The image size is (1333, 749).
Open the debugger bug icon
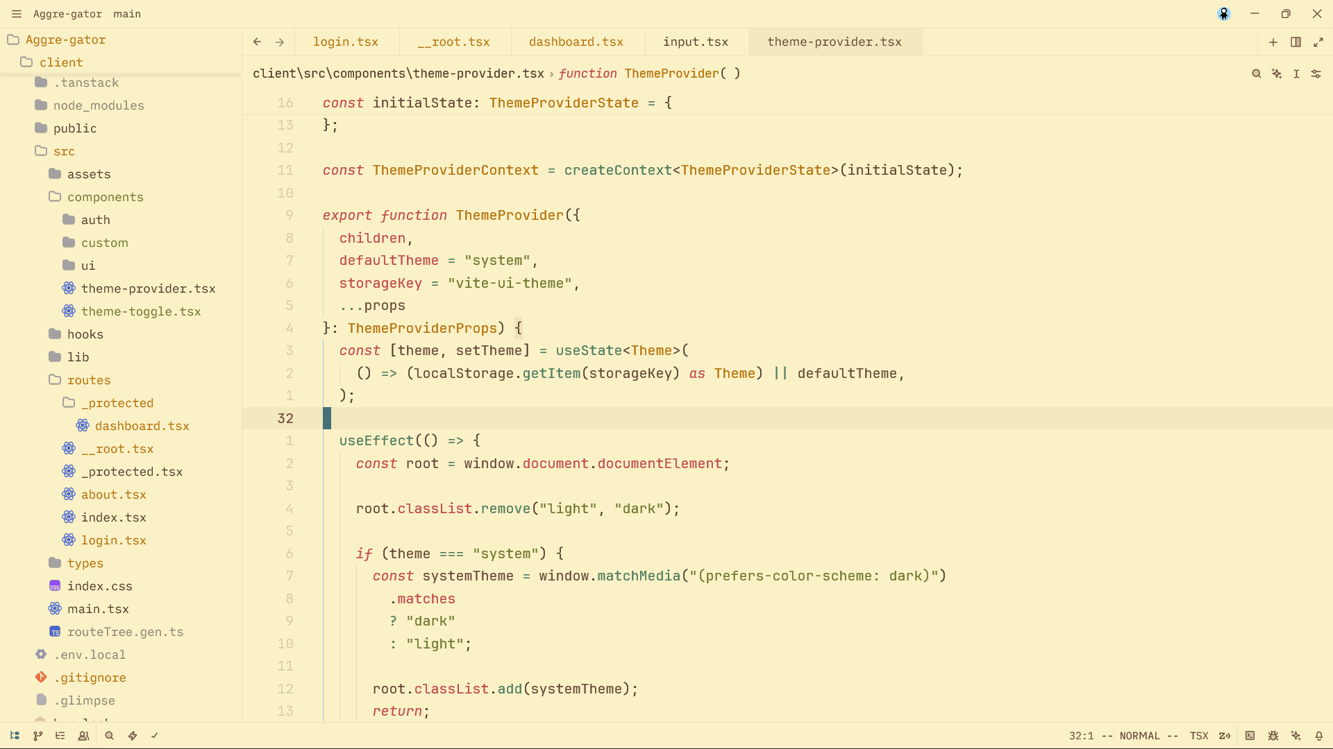point(1273,736)
